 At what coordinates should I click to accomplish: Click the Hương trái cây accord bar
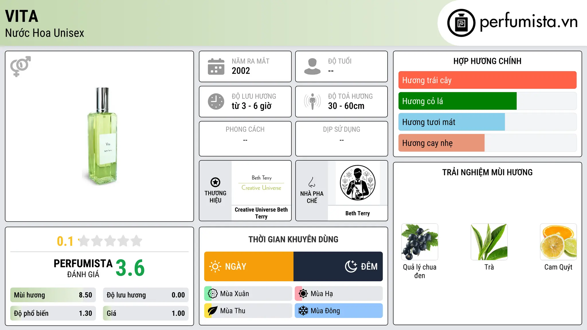point(488,80)
